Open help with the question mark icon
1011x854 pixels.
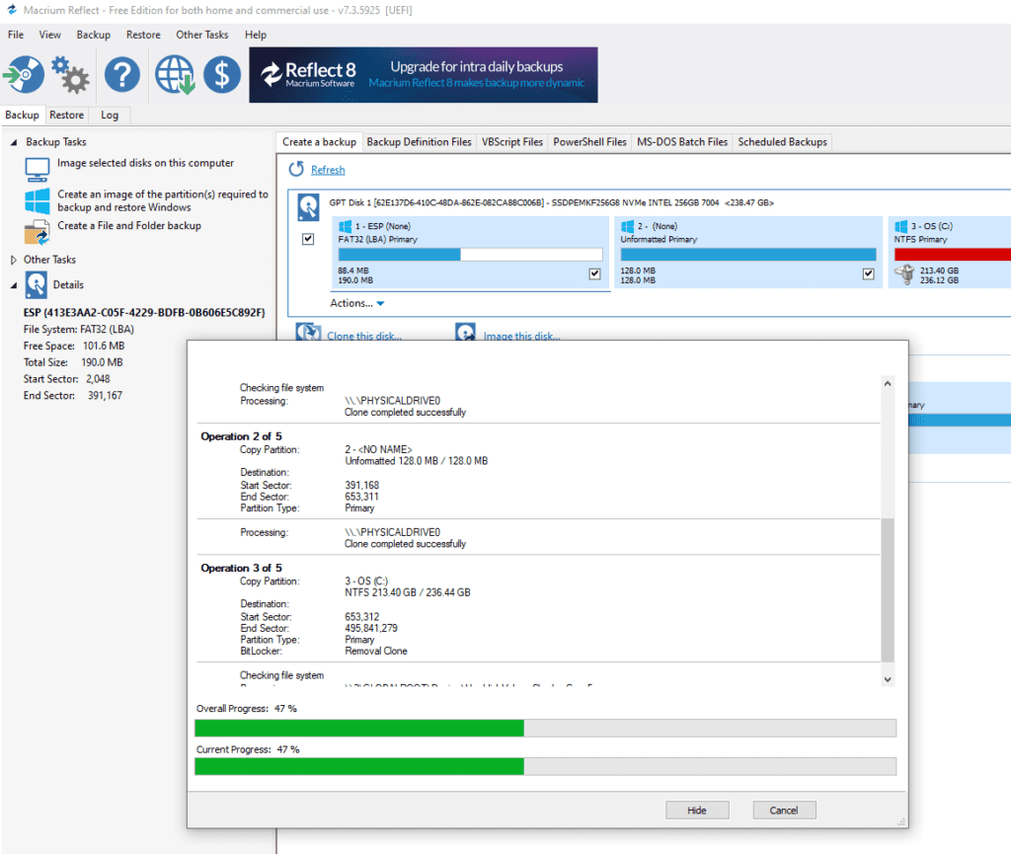coord(122,75)
